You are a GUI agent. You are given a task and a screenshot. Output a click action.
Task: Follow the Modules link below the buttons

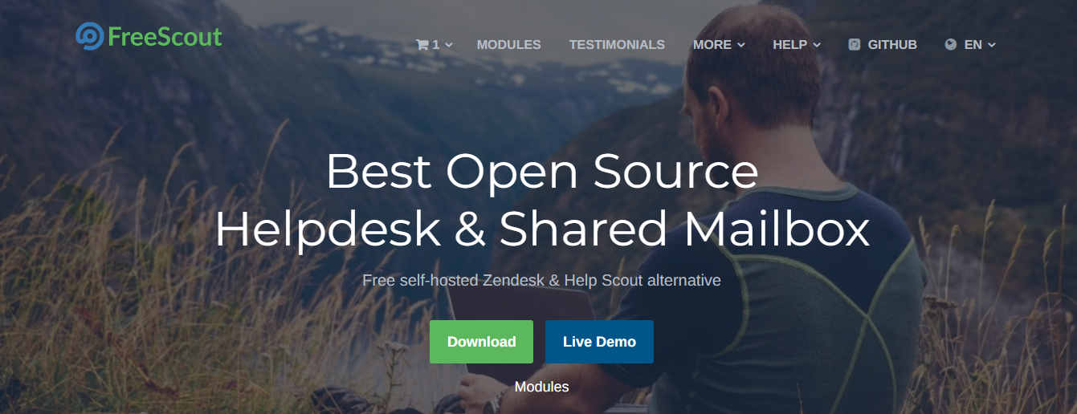pos(541,387)
